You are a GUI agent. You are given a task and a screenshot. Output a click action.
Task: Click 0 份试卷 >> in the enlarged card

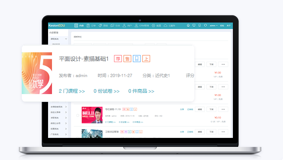pos(106,91)
